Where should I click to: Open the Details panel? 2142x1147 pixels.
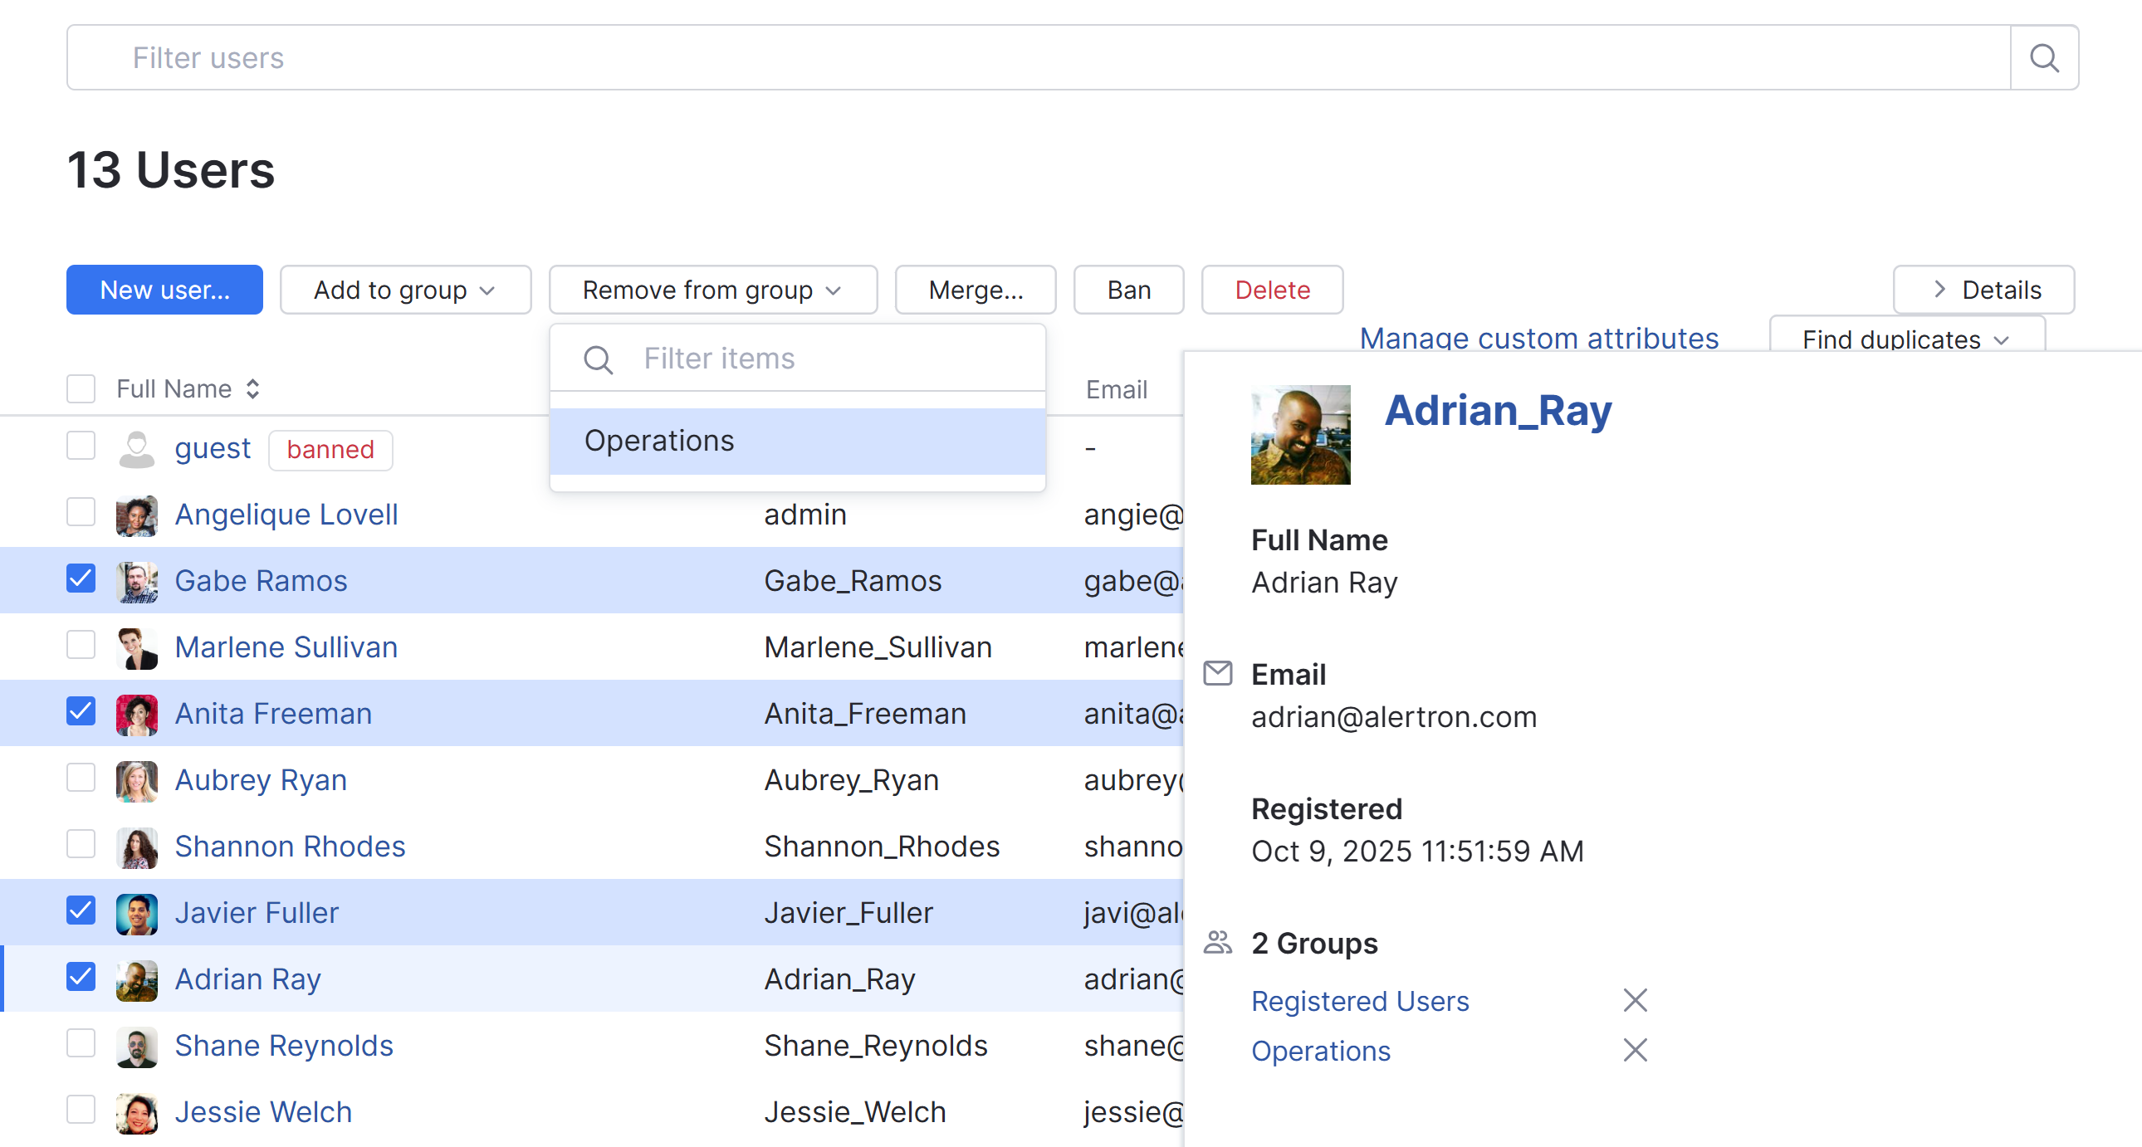tap(1983, 290)
